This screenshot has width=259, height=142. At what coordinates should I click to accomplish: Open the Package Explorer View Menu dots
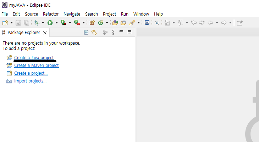113,32
